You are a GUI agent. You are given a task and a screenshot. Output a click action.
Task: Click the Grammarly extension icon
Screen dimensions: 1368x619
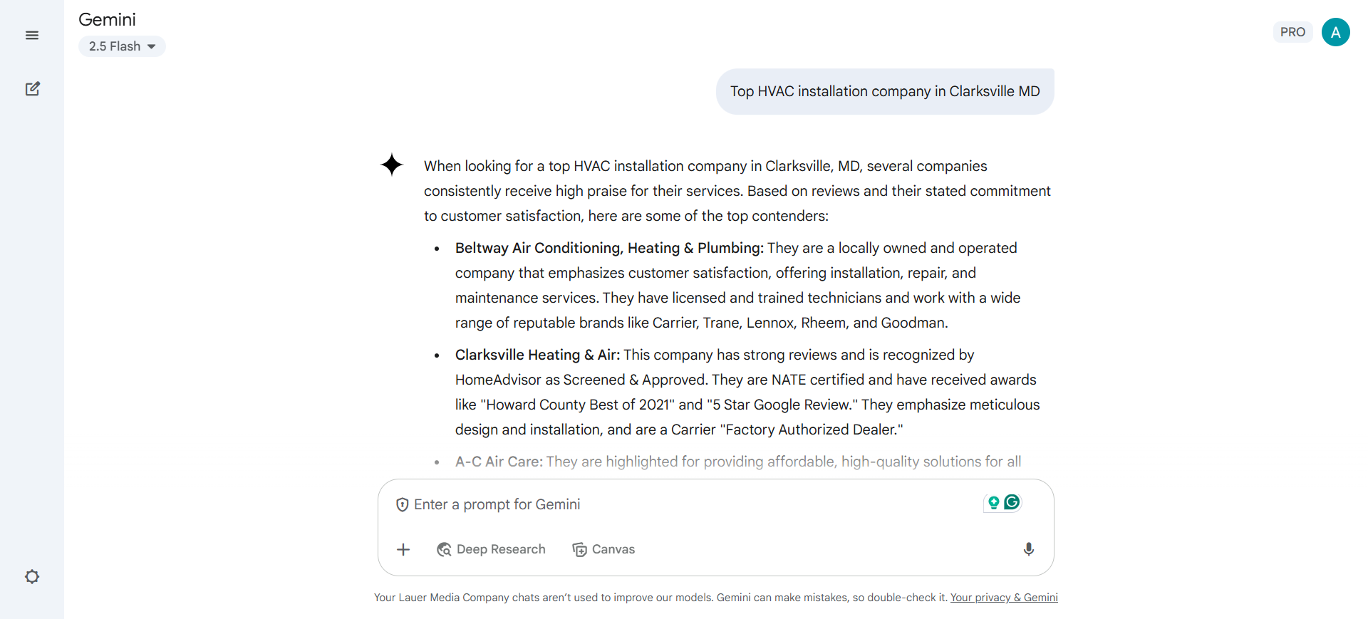point(1012,502)
